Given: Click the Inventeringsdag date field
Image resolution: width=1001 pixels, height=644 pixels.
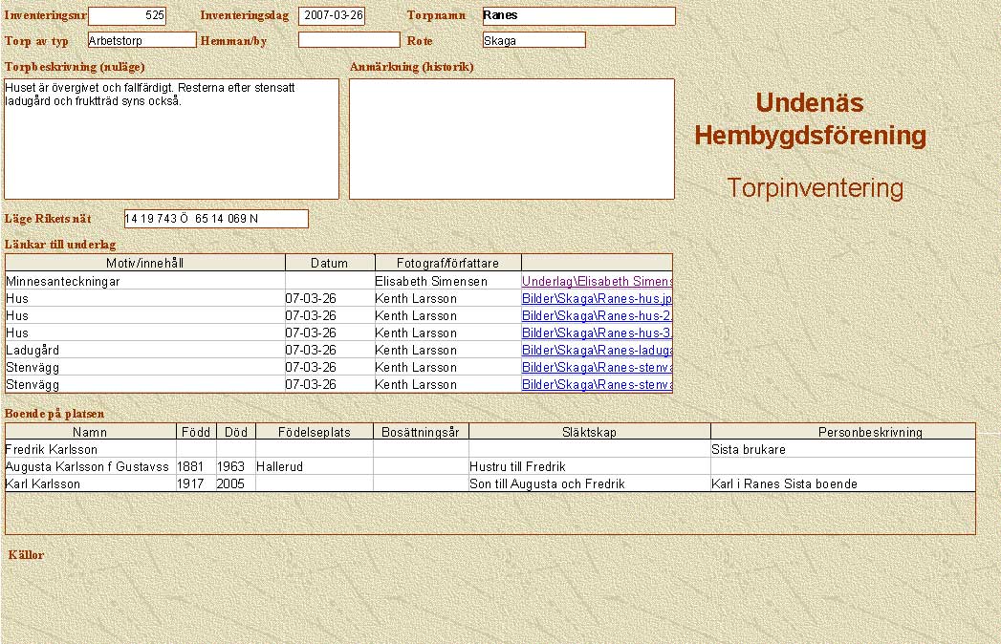Looking at the screenshot, I should point(332,16).
